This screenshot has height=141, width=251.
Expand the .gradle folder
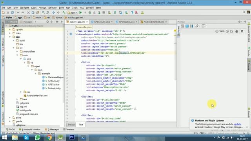[x=10, y=29]
